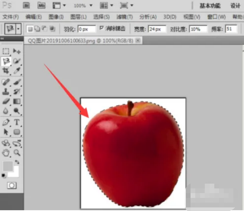This screenshot has height=211, width=244.
Task: Select the Rectangular Marquee tool
Action: [6, 51]
